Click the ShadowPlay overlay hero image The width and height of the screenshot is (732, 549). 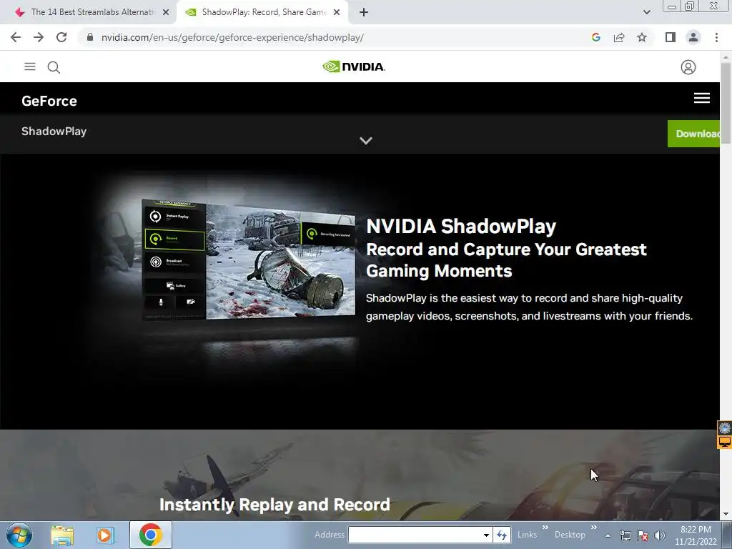coord(248,260)
